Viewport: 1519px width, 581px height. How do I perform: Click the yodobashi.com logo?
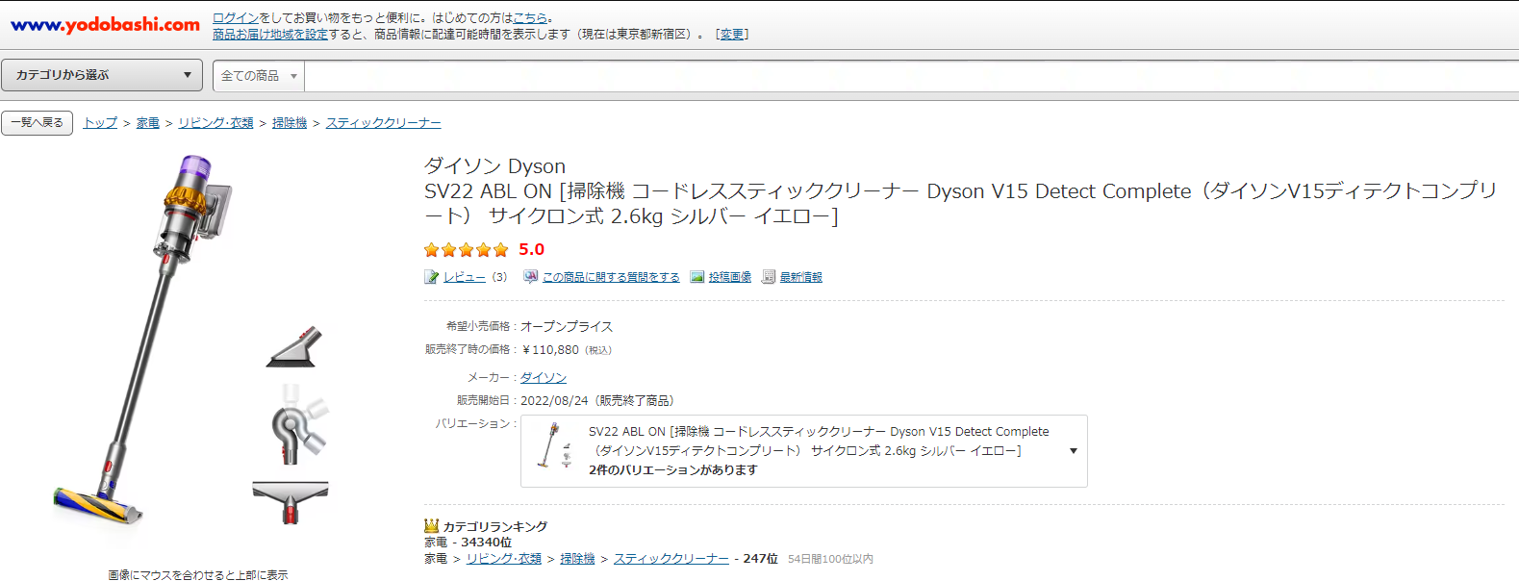105,25
